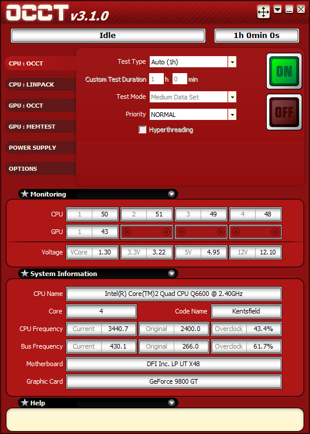Image resolution: width=310 pixels, height=434 pixels.
Task: Click the custom duration minutes field
Action: pyautogui.click(x=180, y=80)
